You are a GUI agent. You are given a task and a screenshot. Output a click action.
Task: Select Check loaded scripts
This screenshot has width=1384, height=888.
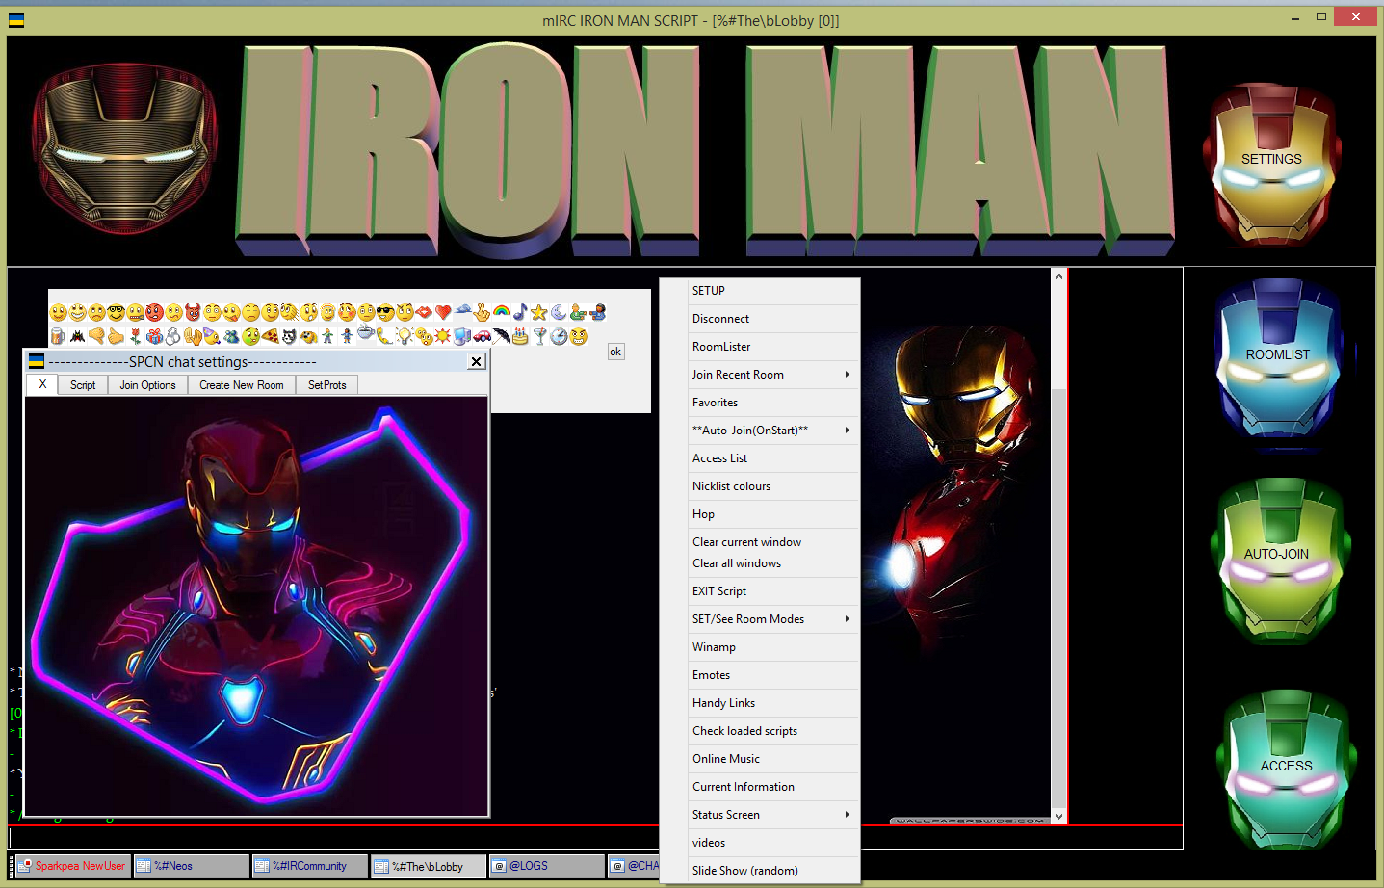760,731
